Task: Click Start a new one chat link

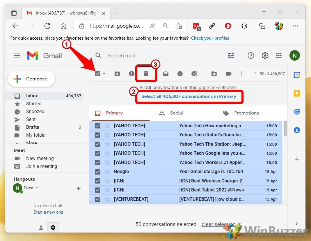Action: (48, 212)
